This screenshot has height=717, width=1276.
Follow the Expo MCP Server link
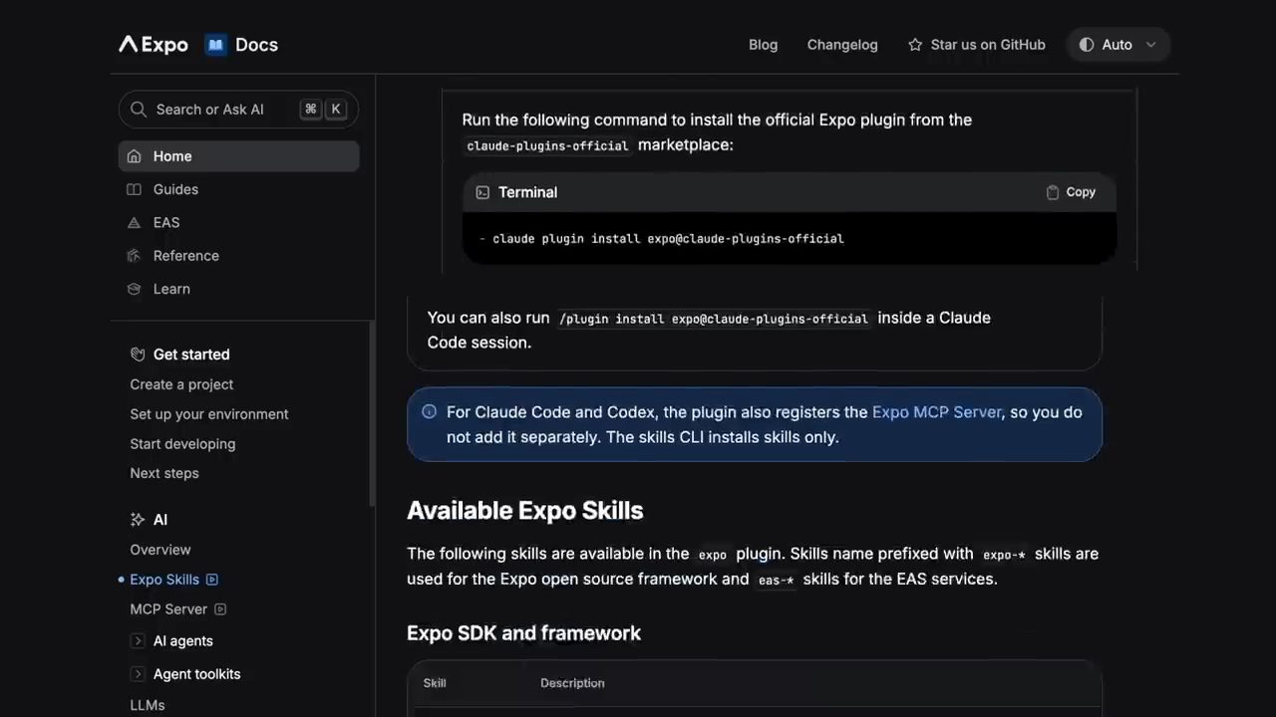[936, 411]
